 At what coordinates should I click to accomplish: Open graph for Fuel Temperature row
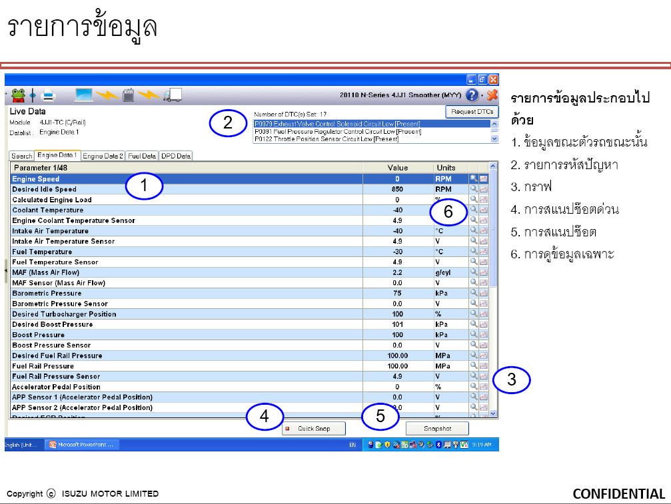[484, 252]
